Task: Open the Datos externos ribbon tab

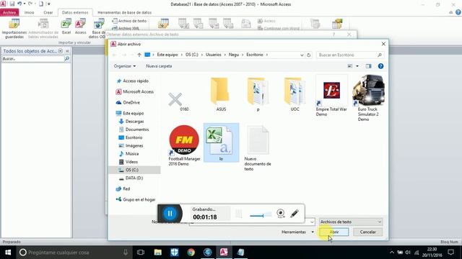Action: click(75, 12)
